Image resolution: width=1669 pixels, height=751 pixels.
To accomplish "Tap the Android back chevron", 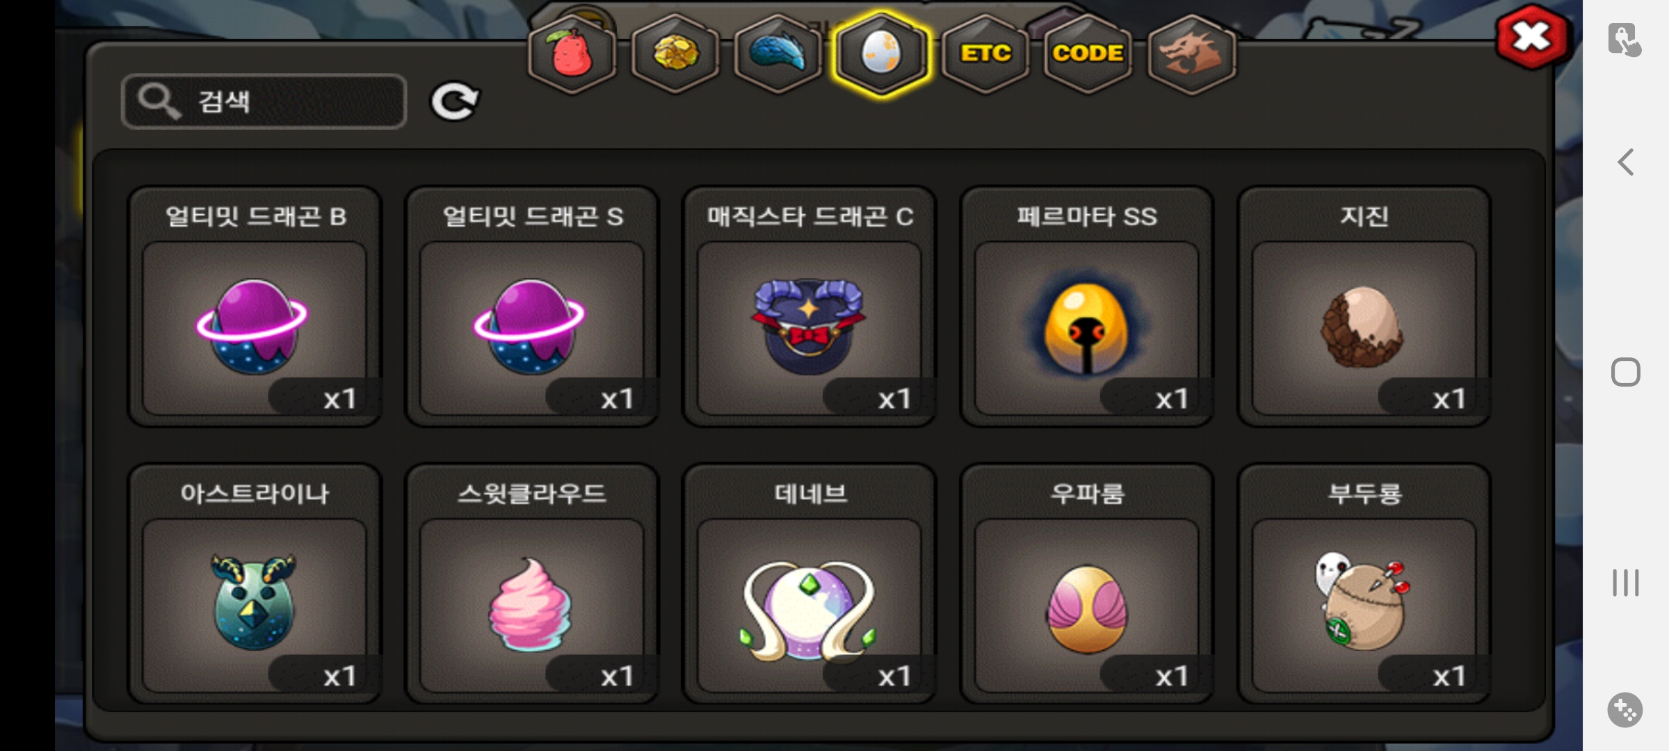I will tap(1625, 163).
